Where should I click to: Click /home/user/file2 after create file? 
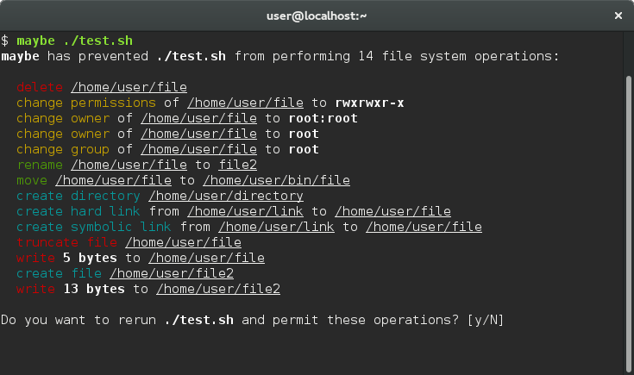click(172, 273)
